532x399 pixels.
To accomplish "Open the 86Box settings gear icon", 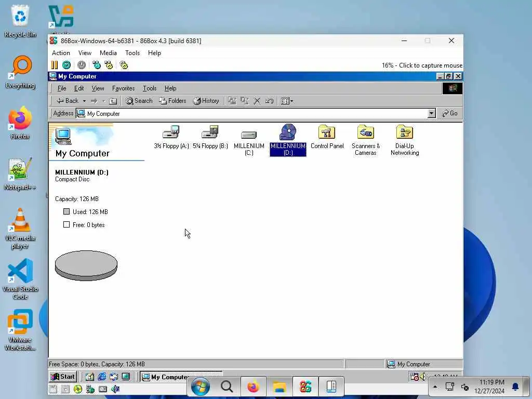I will tap(124, 65).
